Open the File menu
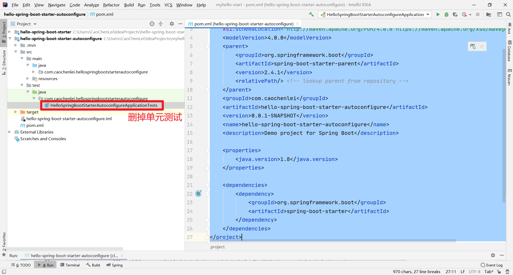This screenshot has width=513, height=275. pyautogui.click(x=15, y=5)
